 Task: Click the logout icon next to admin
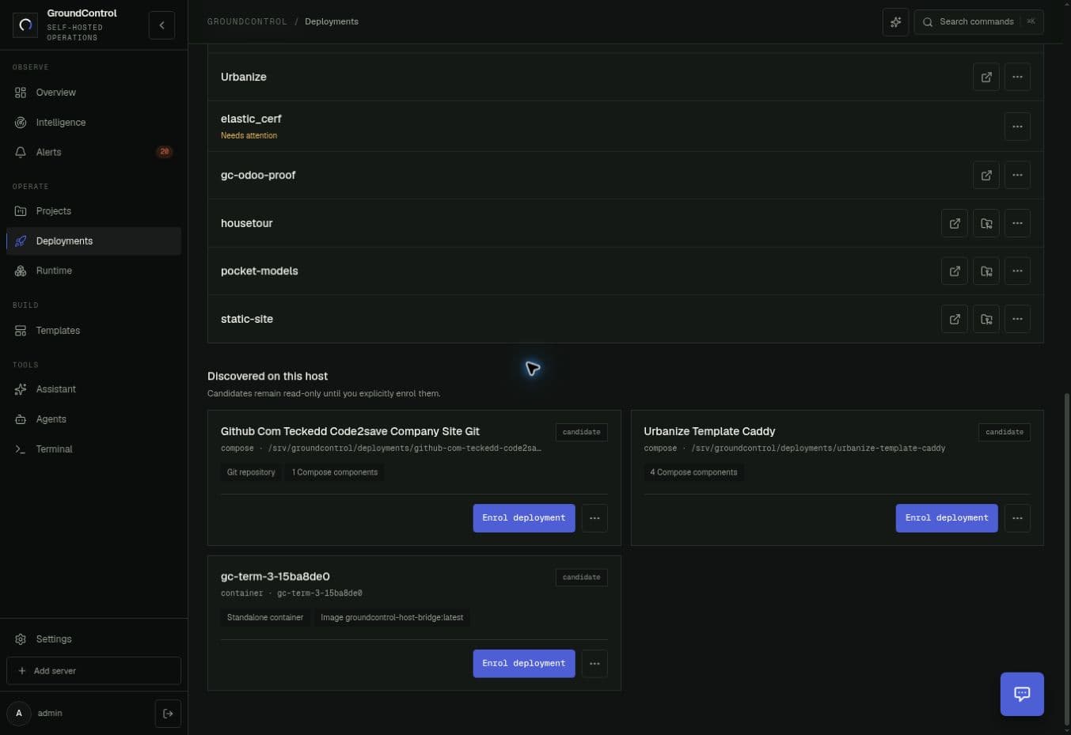pyautogui.click(x=168, y=714)
